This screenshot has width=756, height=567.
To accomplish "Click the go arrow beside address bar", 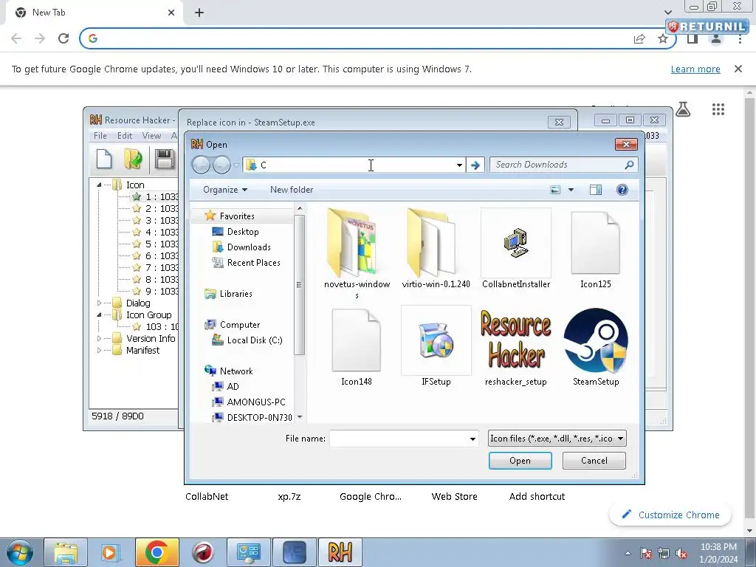I will (x=475, y=165).
